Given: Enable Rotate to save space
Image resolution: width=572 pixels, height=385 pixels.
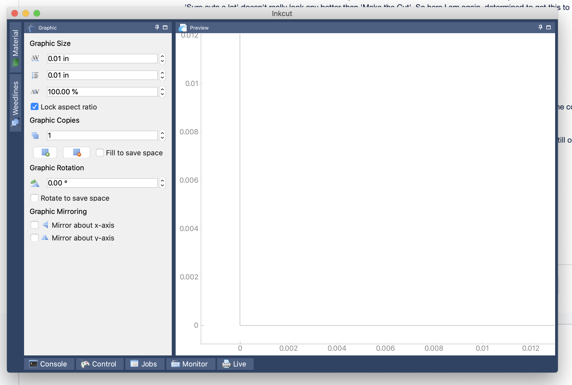Looking at the screenshot, I should click(35, 198).
